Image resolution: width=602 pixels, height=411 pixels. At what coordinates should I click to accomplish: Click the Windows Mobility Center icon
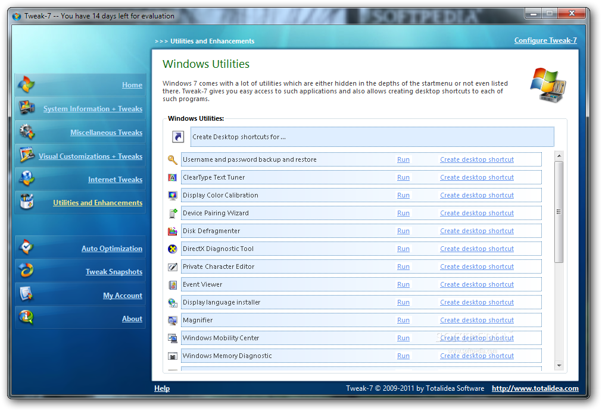pyautogui.click(x=173, y=338)
